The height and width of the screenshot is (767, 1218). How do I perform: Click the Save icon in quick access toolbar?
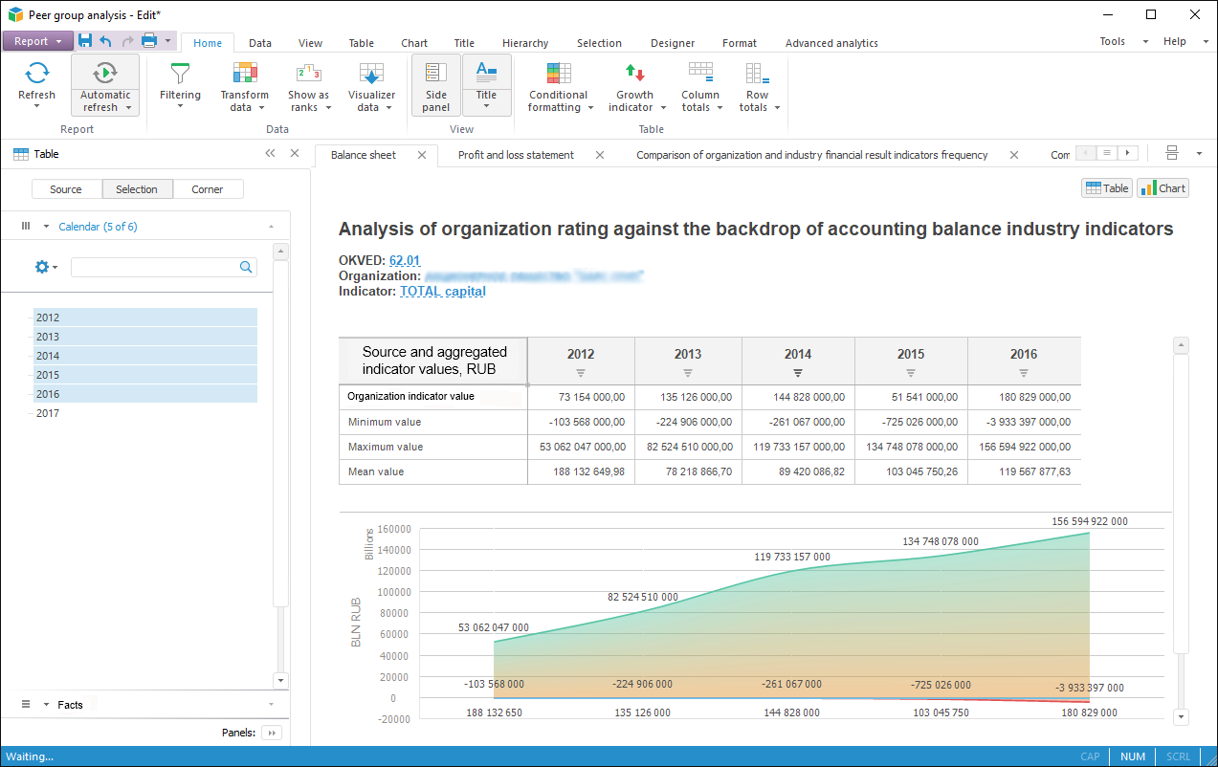85,41
